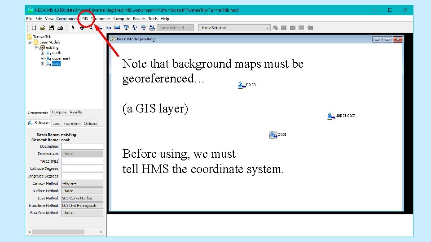The width and height of the screenshot is (431, 242).
Task: Switch to the Results tab in navigator
Action: [76, 112]
